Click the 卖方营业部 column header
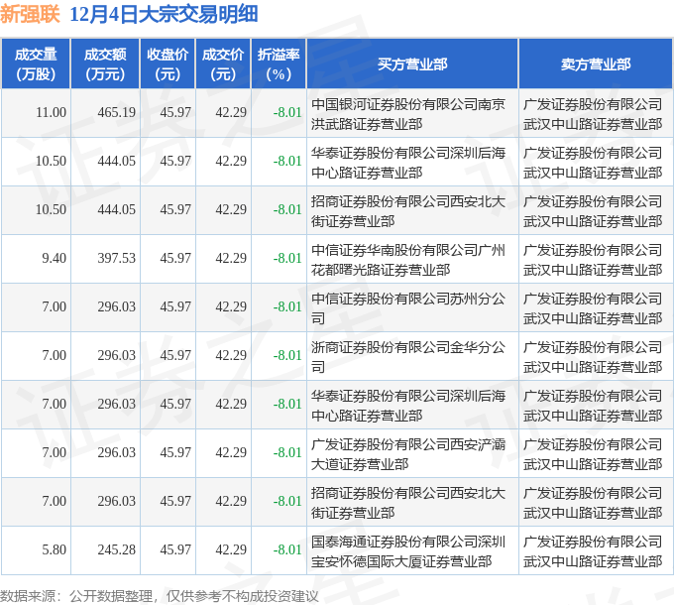This screenshot has width=674, height=605. pos(596,64)
